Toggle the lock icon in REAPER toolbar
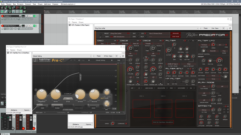The height and width of the screenshot is (135, 241). (25, 11)
